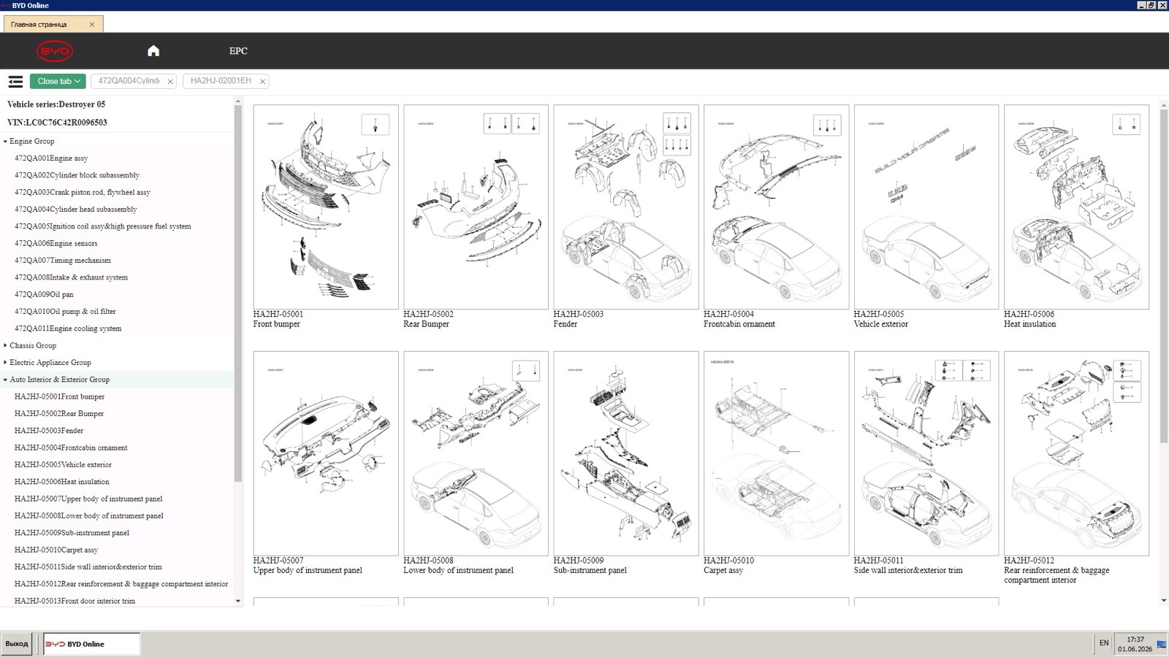Screen dimensions: 1169x657
Task: Open the Heat insulation diagram thumbnail
Action: tap(1076, 207)
